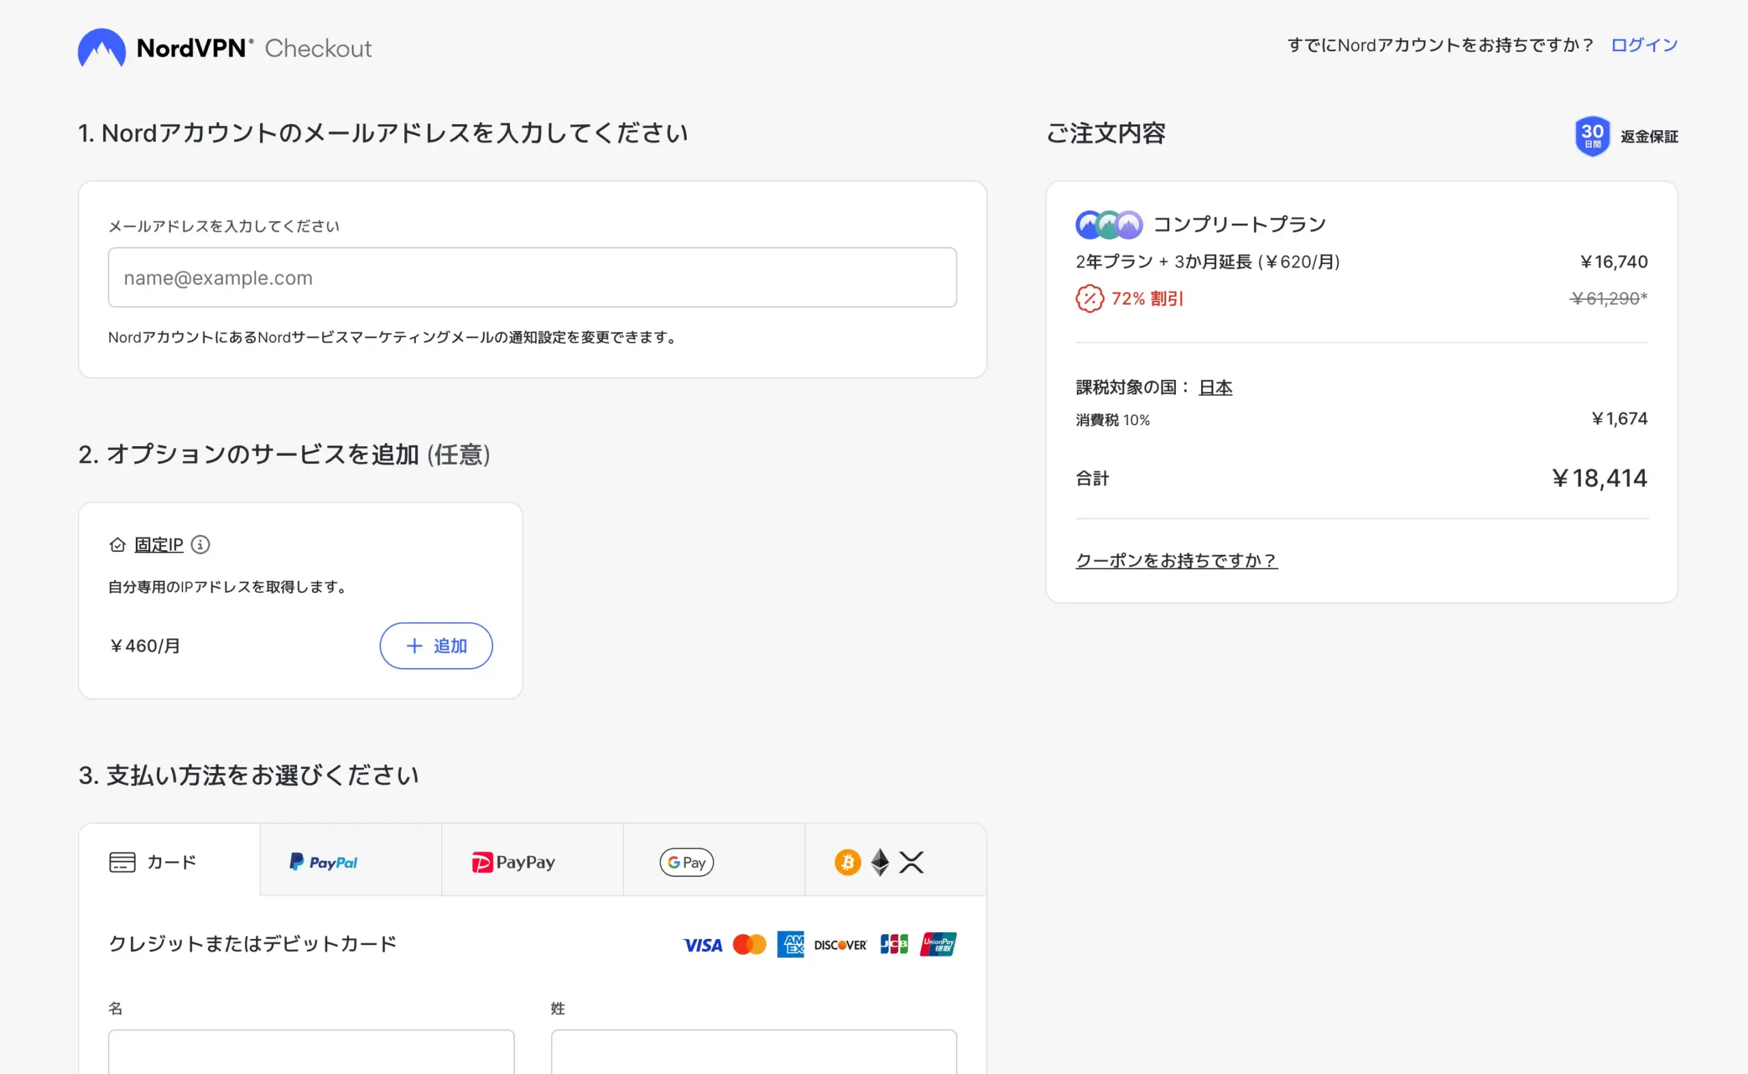Click the 姓 last name field
This screenshot has height=1074, width=1748.
coord(754,1052)
